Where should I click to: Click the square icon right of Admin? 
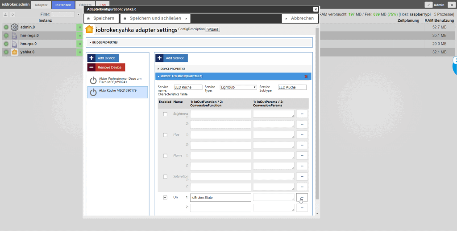[x=451, y=4]
